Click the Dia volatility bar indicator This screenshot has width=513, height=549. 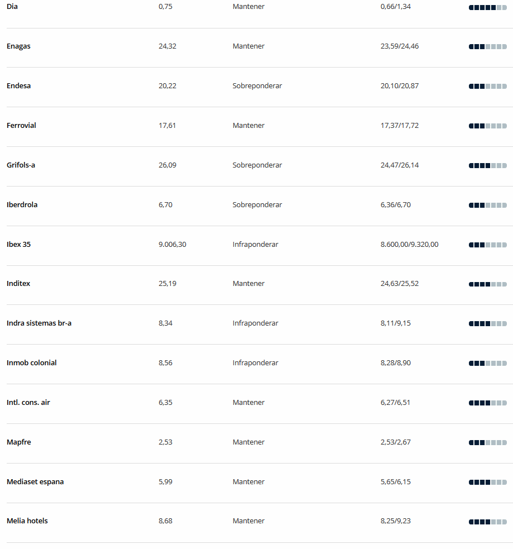click(488, 7)
